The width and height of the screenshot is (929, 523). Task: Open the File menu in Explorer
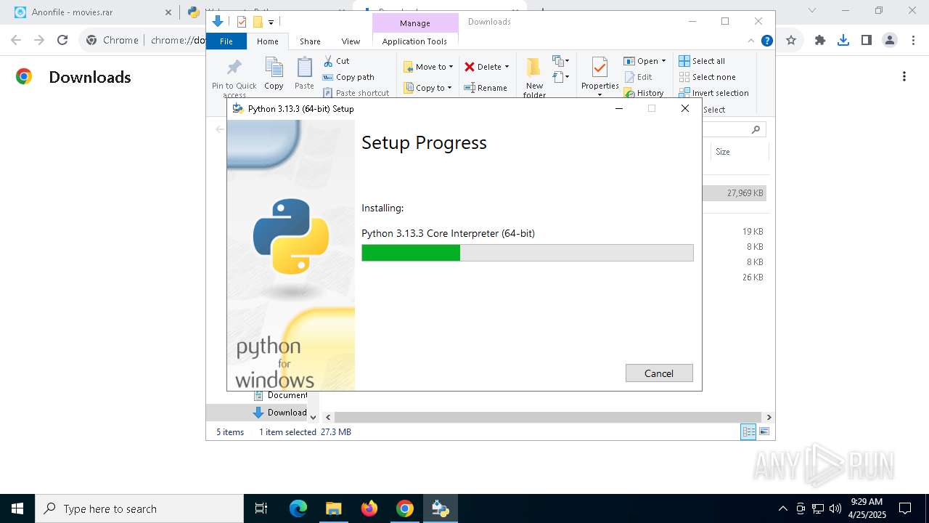[x=226, y=41]
